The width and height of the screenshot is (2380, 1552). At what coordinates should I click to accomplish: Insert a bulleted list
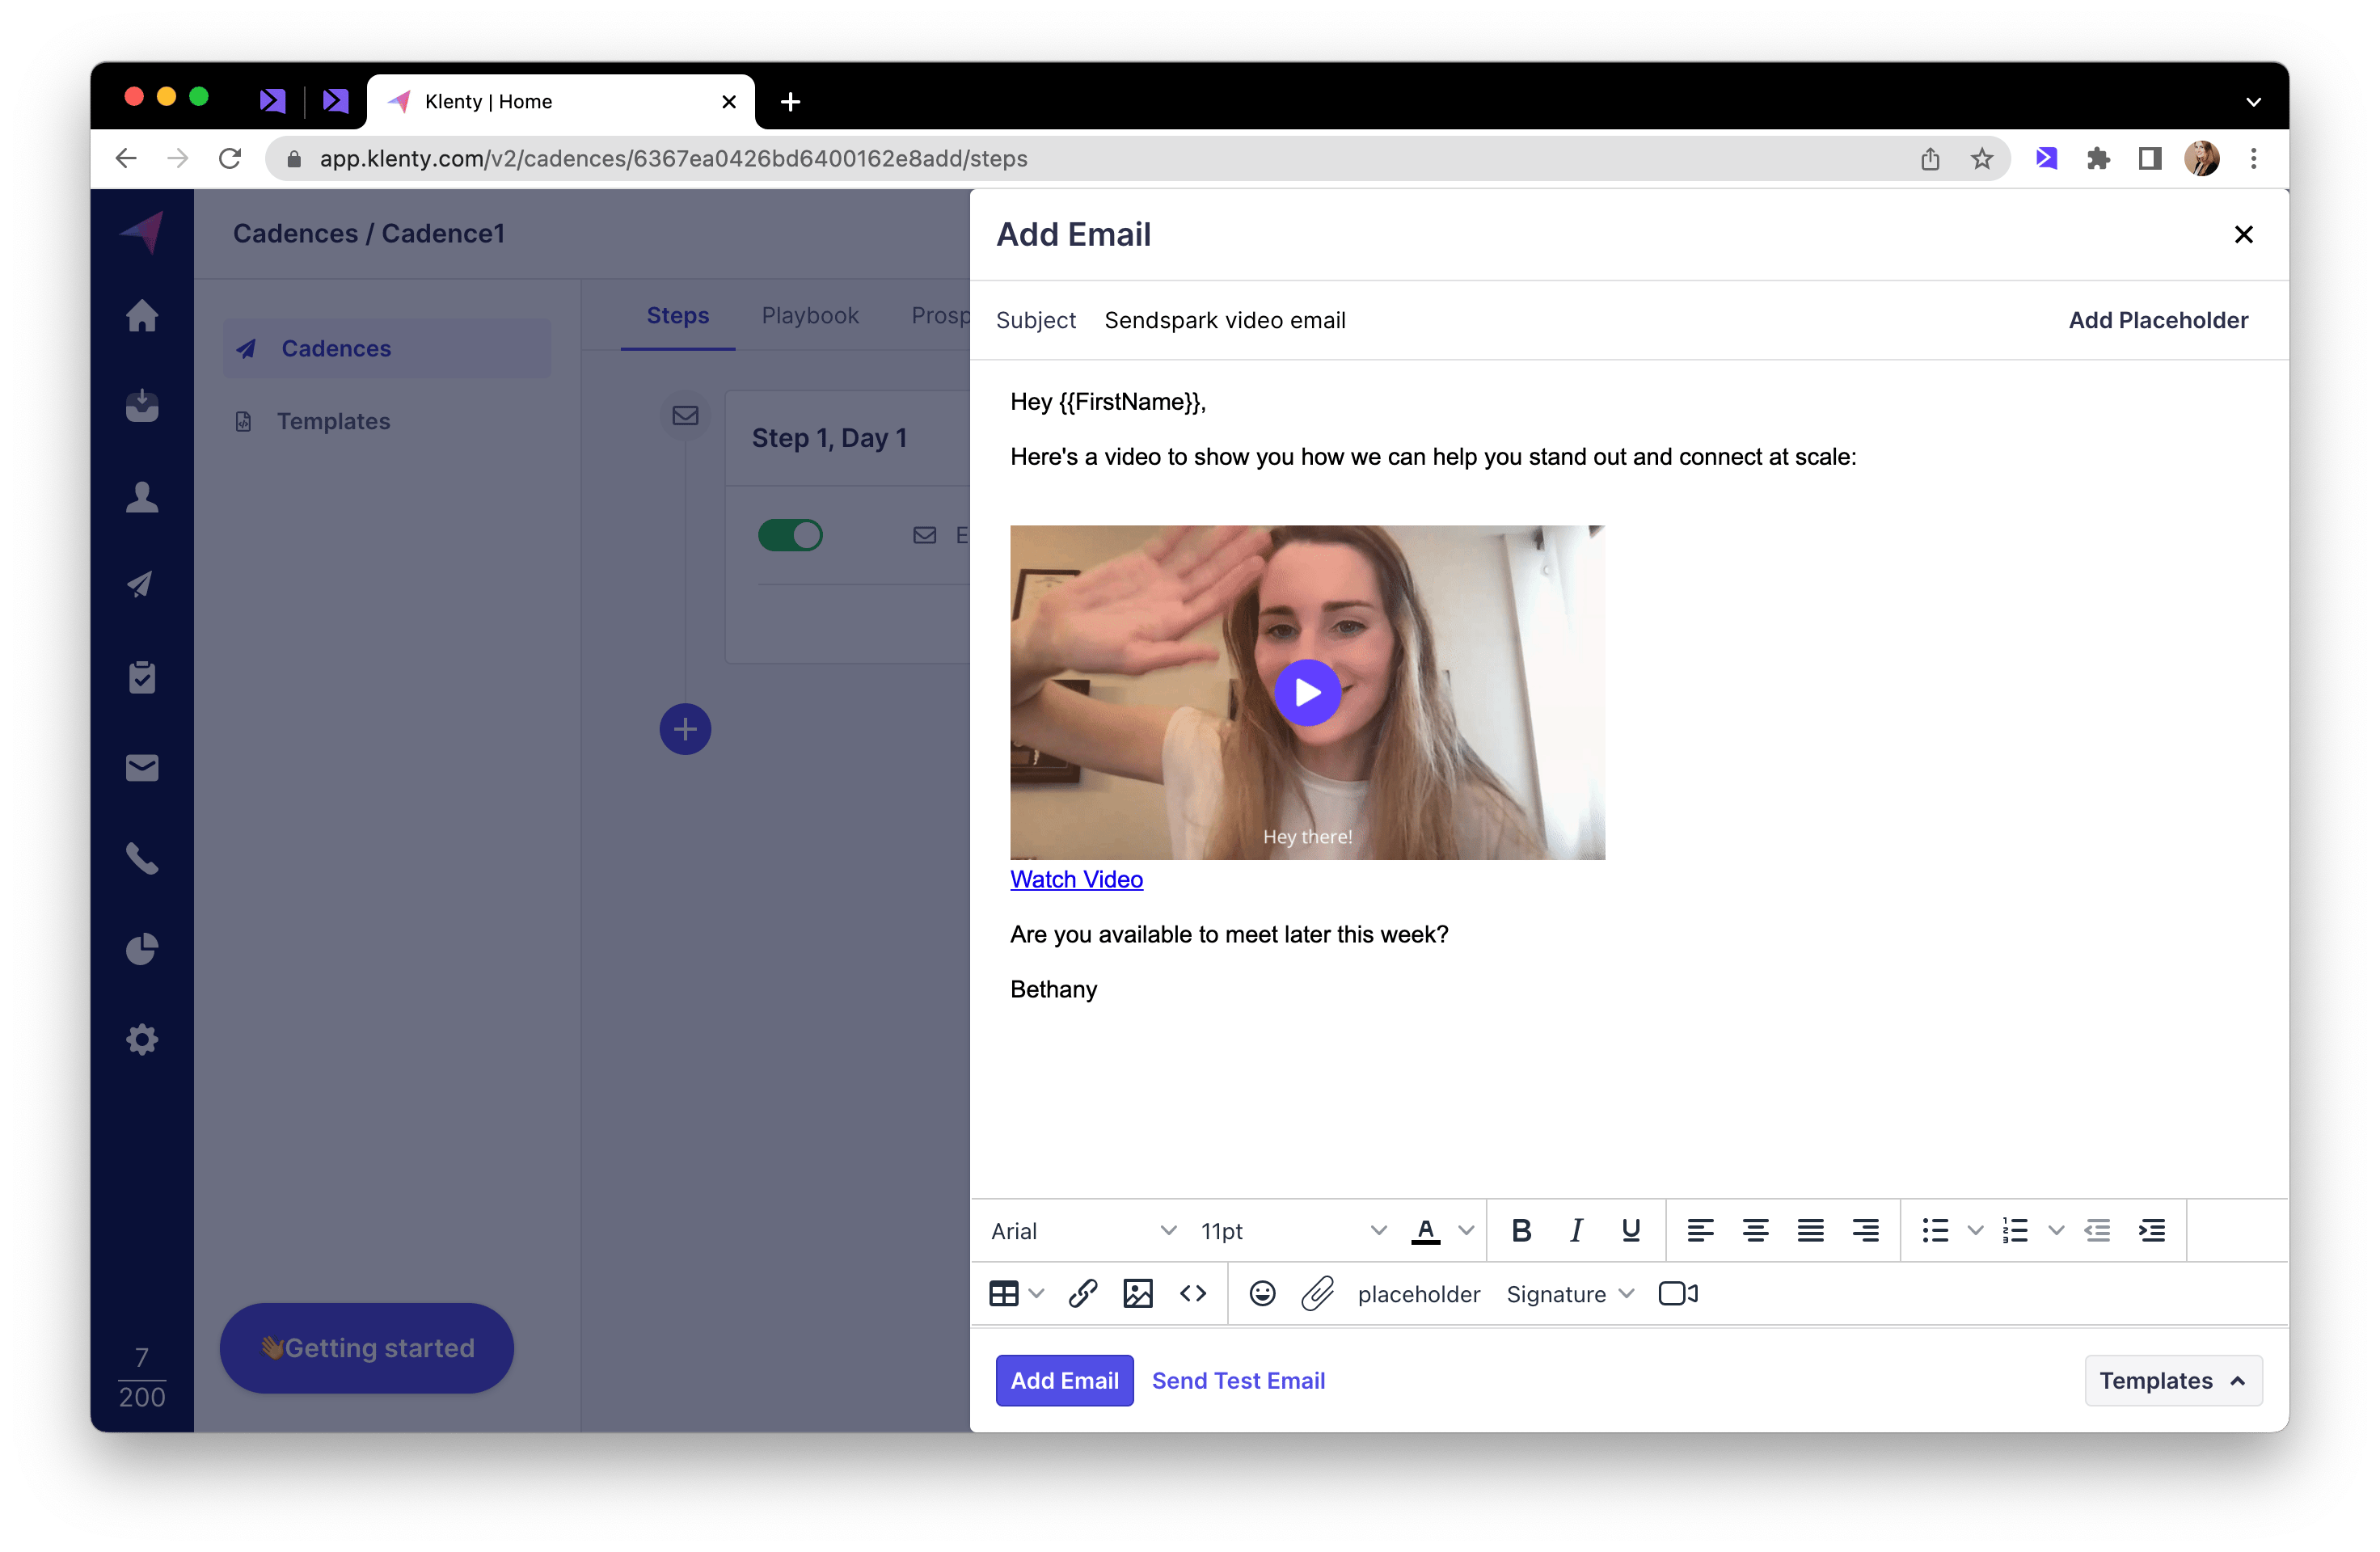pos(1935,1231)
